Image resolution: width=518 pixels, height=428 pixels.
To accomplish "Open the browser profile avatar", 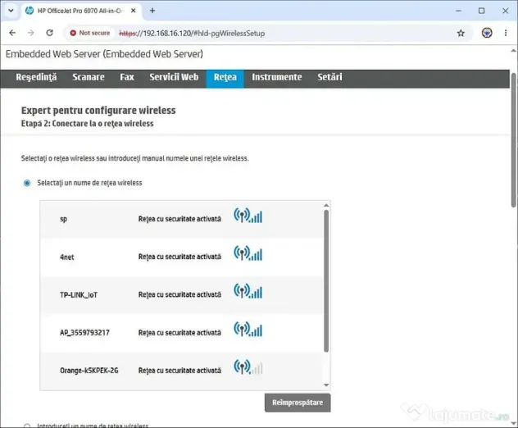I will coord(487,33).
